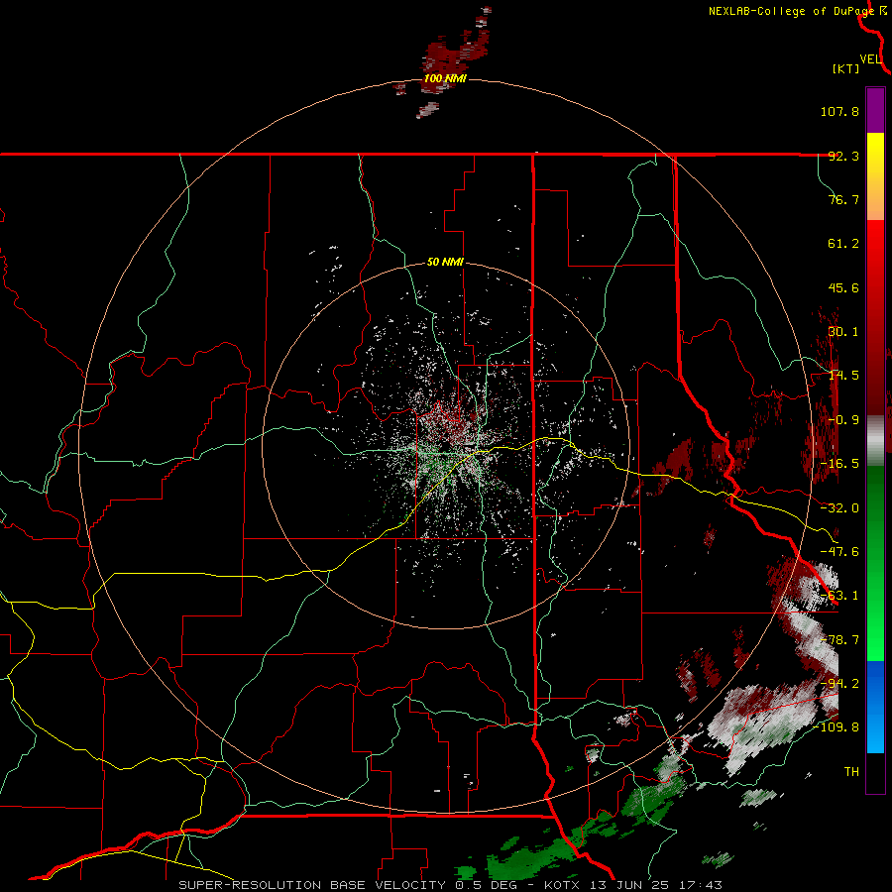The image size is (892, 892).
Task: Click the -0.9 value on the velocity scale
Action: tap(843, 420)
